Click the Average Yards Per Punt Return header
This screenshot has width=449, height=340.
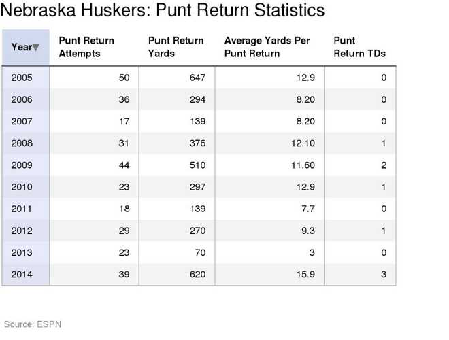[x=267, y=47]
